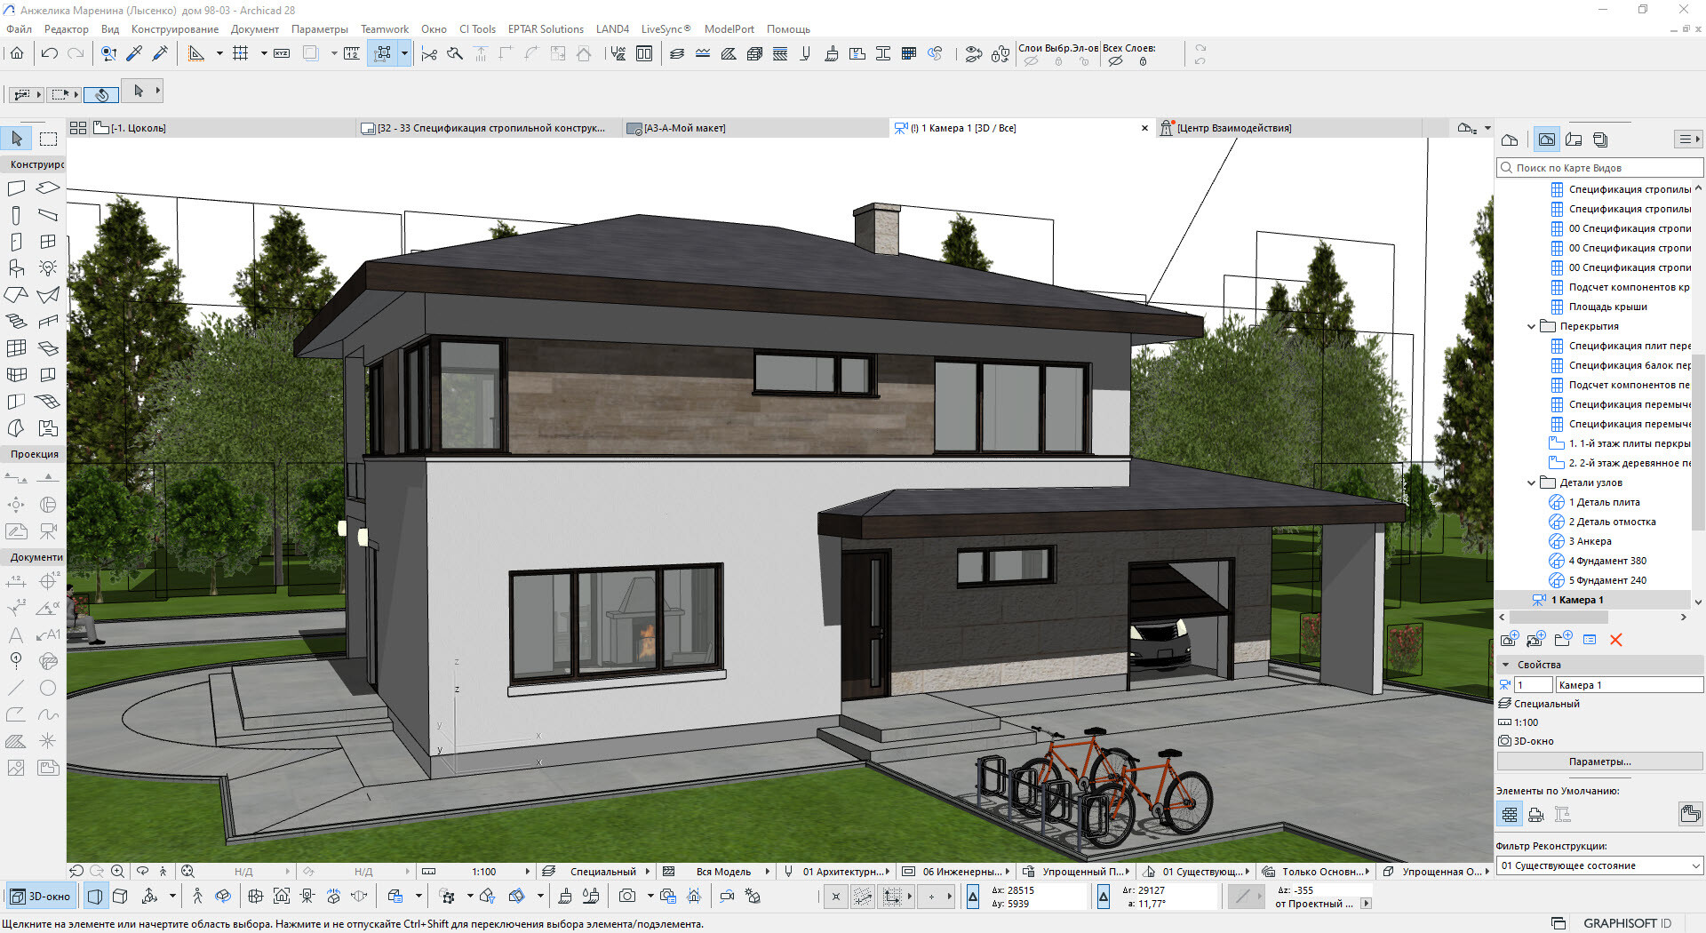Click the Параметры... button

pyautogui.click(x=1599, y=762)
